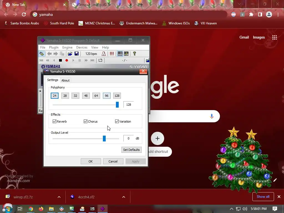Click the red exclamation marks MIDI panic icon
Image resolution: width=284 pixels, height=213 pixels.
pos(112,54)
